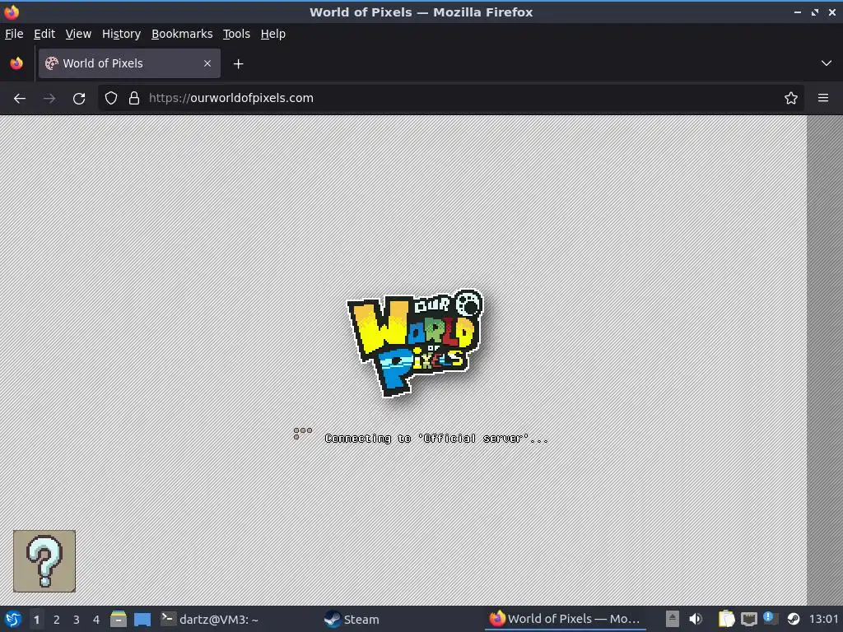The height and width of the screenshot is (632, 843).
Task: Open tracking protection shield icon
Action: coord(111,98)
